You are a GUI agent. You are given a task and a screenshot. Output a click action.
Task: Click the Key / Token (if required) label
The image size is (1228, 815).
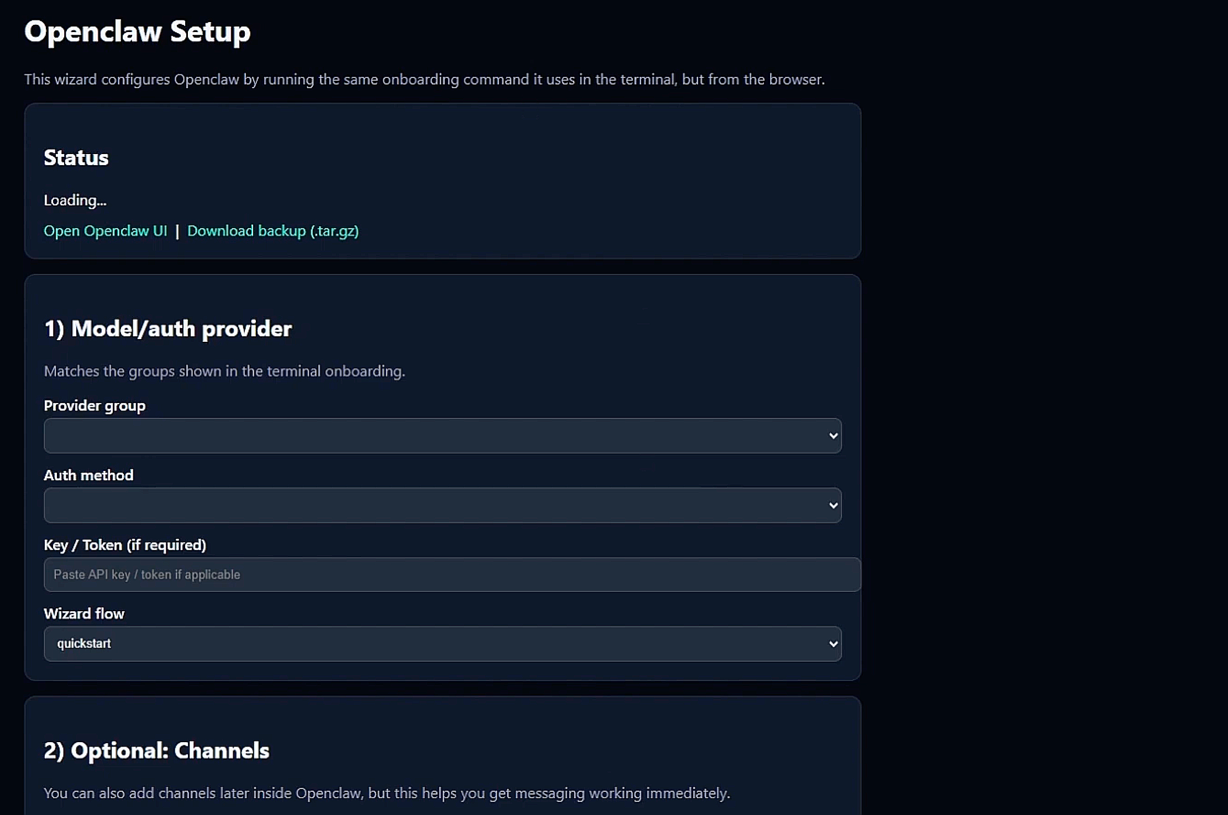[x=125, y=545]
